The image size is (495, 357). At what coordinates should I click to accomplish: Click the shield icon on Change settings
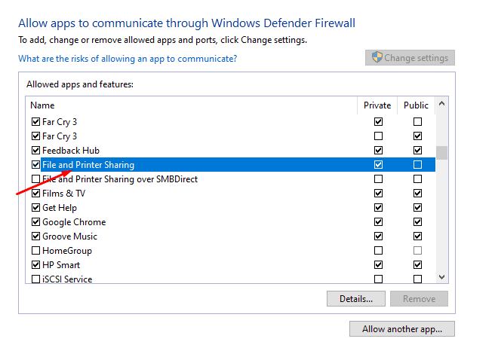[x=377, y=57]
